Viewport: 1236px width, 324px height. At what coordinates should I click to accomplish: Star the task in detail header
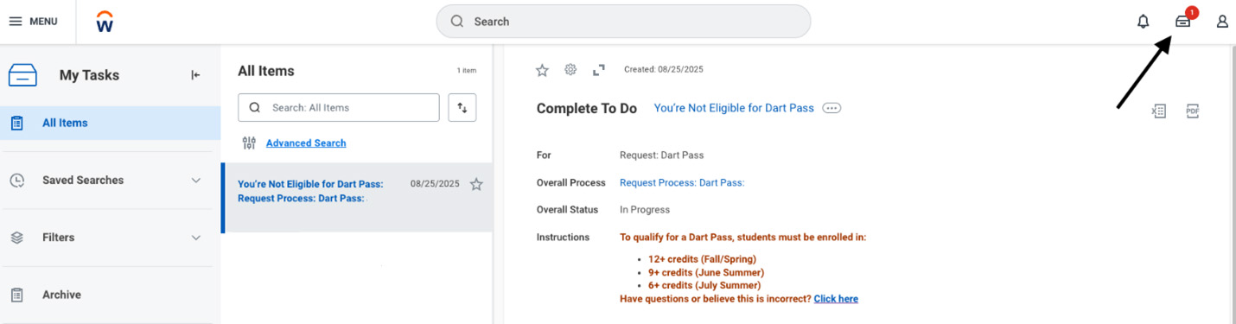[542, 70]
